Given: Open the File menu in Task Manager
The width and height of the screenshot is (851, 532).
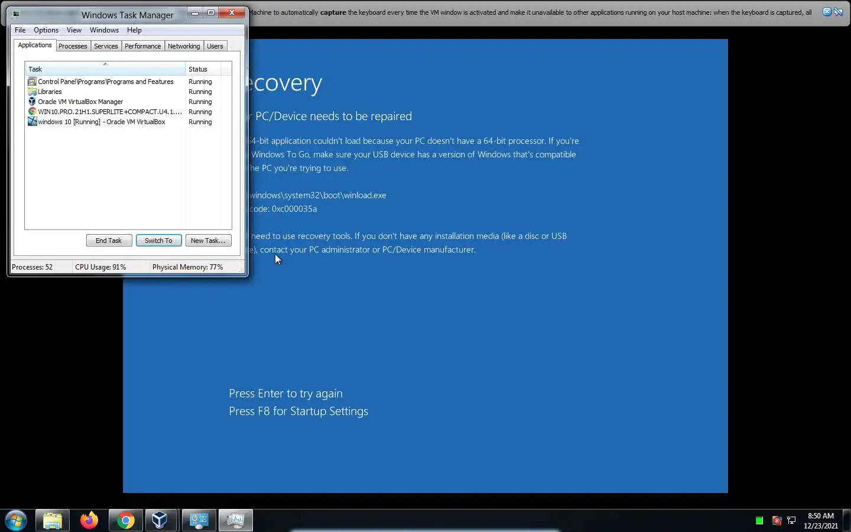Looking at the screenshot, I should [x=20, y=30].
